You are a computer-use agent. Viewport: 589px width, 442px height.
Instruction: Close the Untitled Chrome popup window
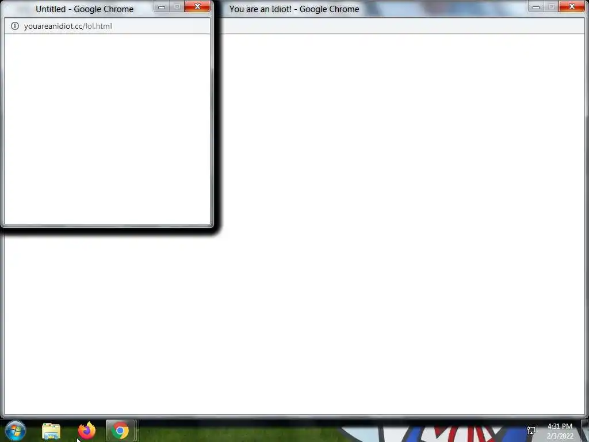click(x=197, y=7)
